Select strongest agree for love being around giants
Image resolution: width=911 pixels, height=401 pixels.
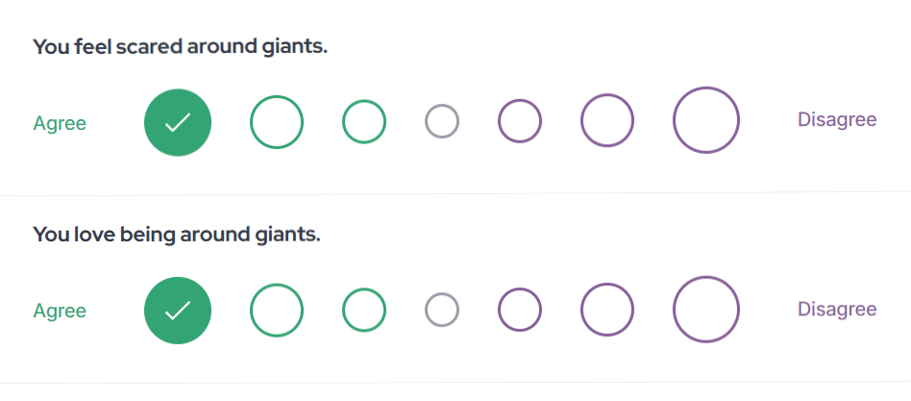pyautogui.click(x=178, y=311)
